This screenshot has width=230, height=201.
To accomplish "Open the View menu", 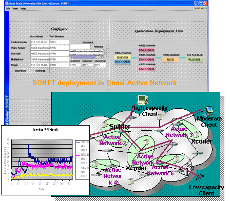I will pyautogui.click(x=15, y=9).
